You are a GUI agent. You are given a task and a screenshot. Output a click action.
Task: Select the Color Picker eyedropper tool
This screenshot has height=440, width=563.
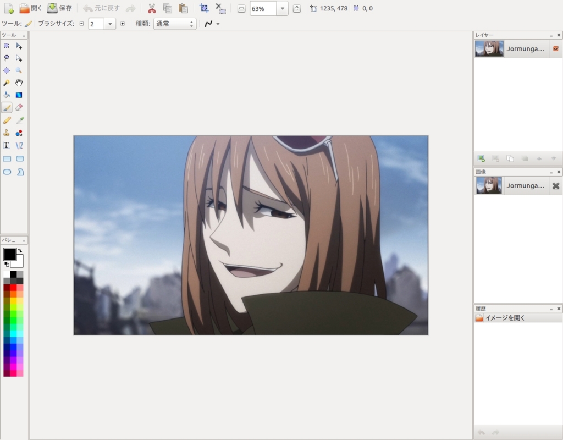coord(20,120)
